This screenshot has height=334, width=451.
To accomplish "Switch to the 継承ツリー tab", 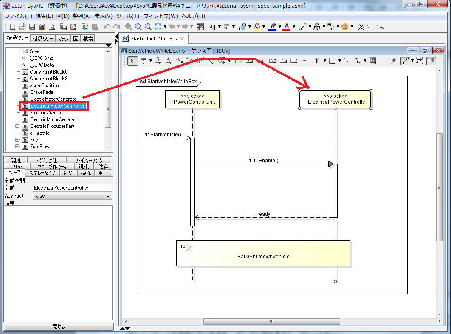I will pyautogui.click(x=42, y=38).
